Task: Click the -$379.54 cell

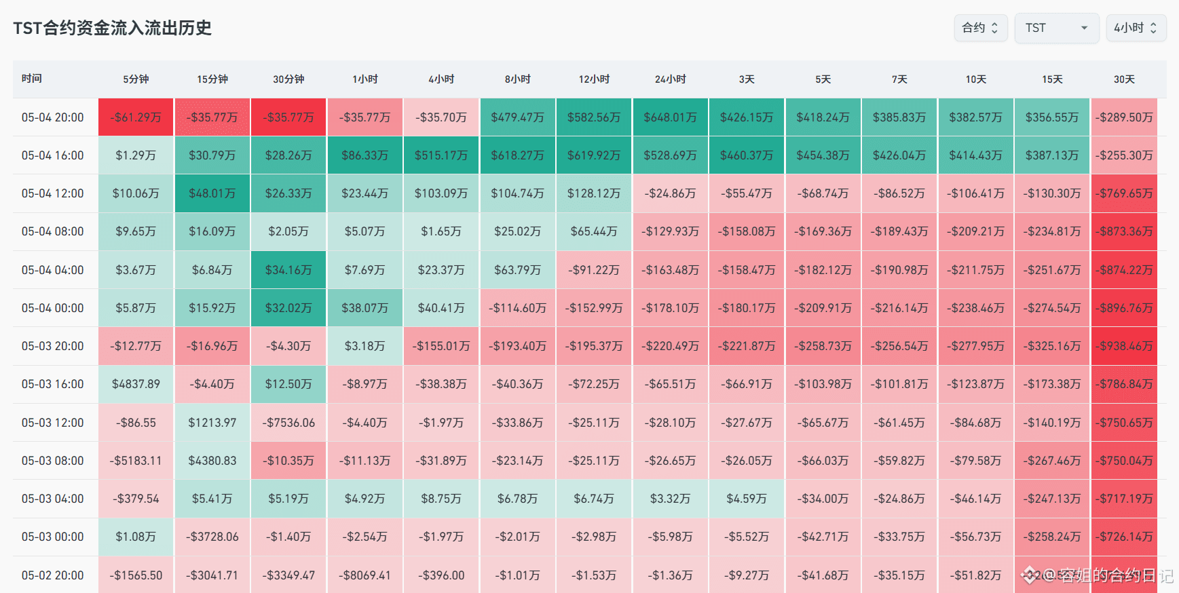Action: click(x=136, y=499)
